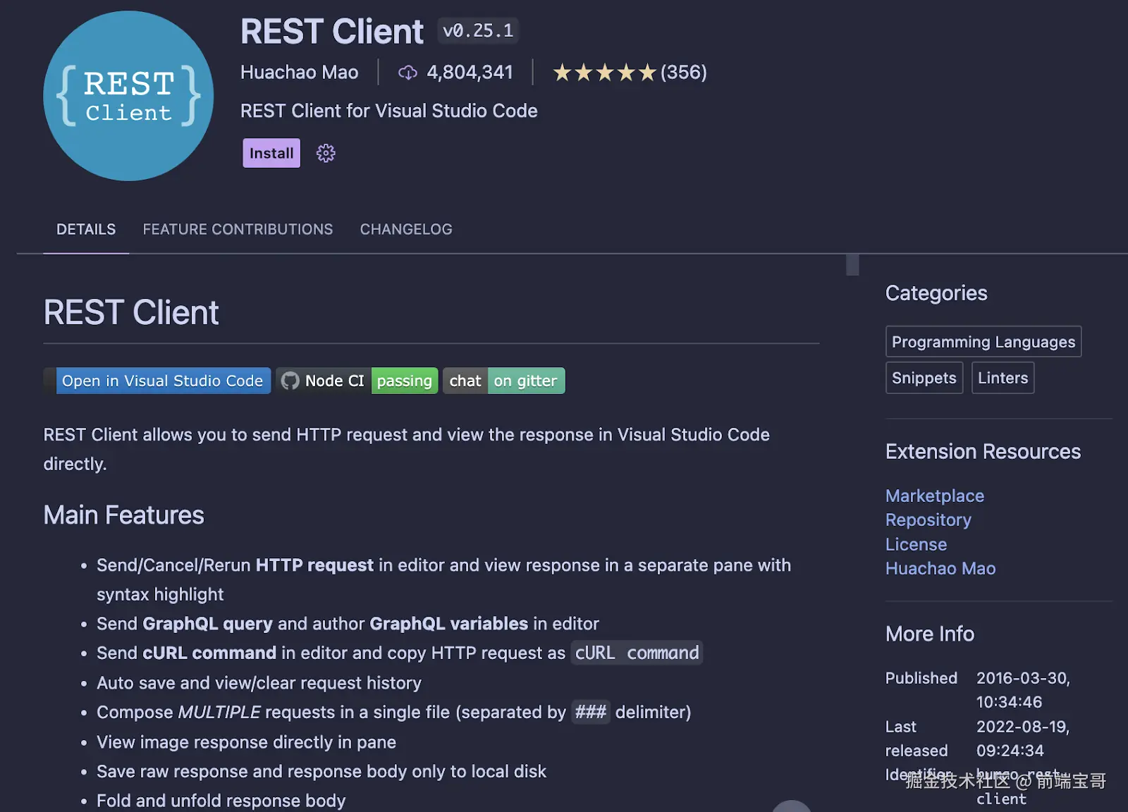Click the five-star rating
This screenshot has width=1128, height=812.
click(604, 73)
